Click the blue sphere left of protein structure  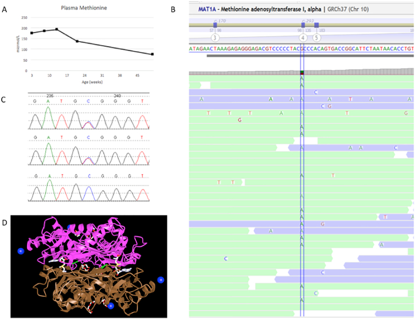click(x=21, y=251)
